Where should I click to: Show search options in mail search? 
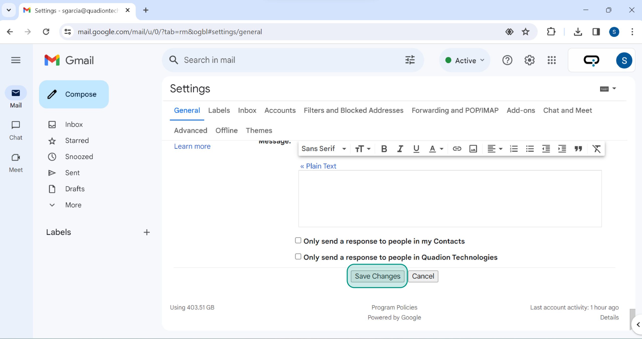pyautogui.click(x=410, y=60)
